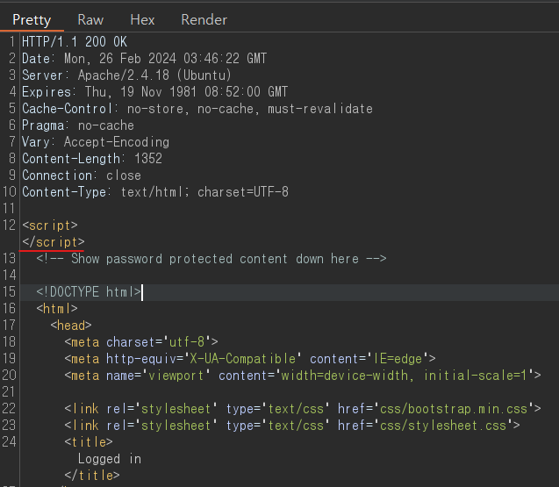
Task: Switch to the Pretty tab
Action: [x=32, y=20]
